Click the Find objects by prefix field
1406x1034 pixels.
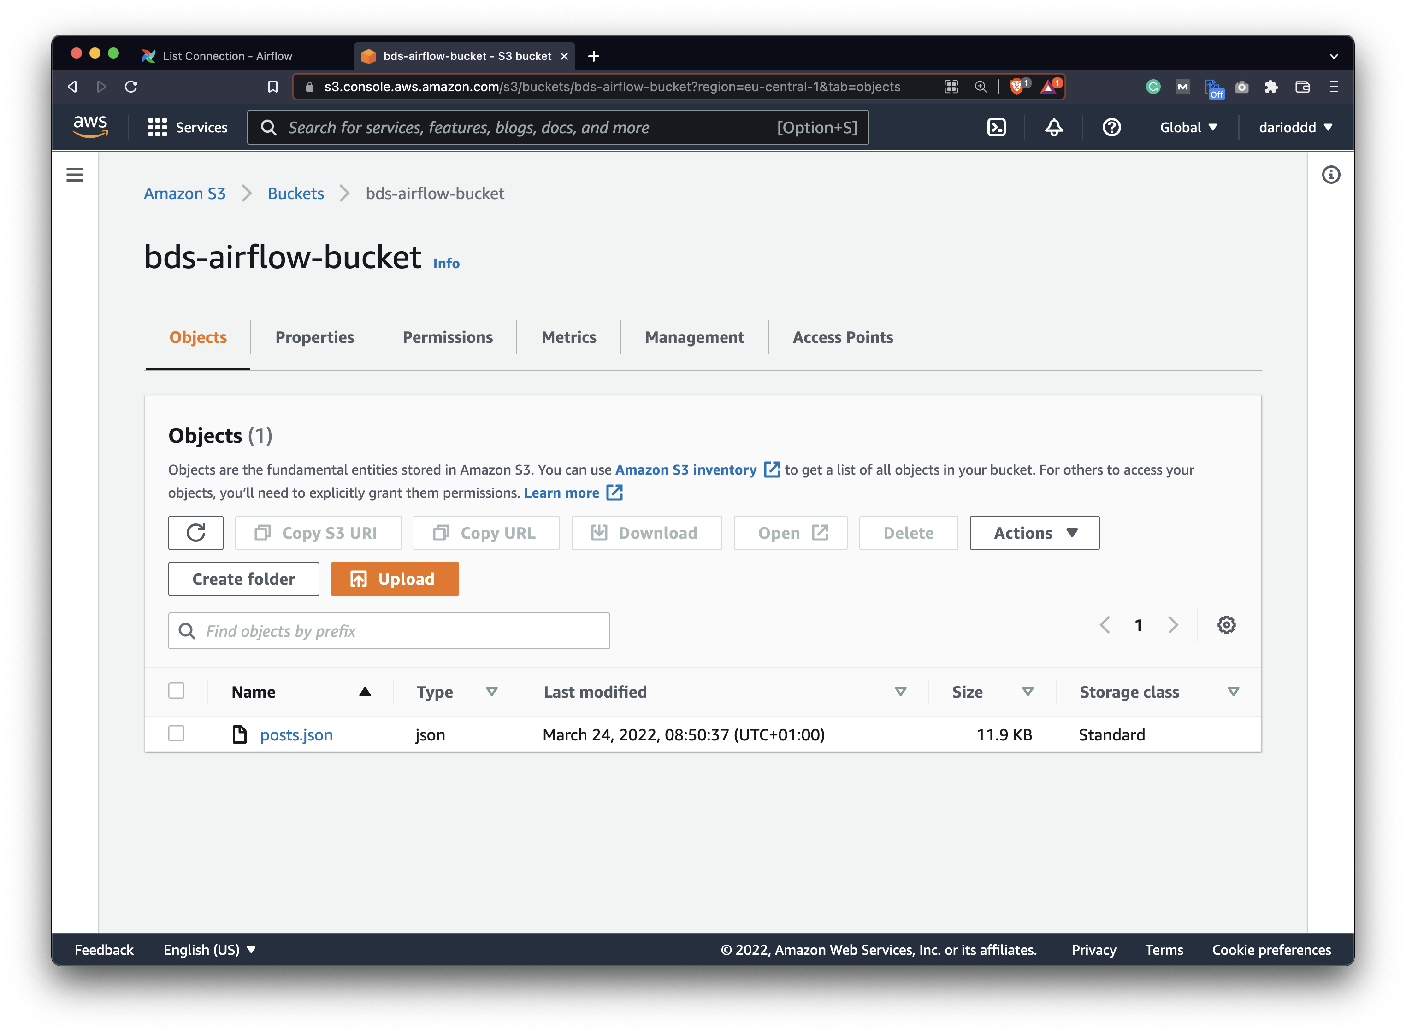coord(401,631)
